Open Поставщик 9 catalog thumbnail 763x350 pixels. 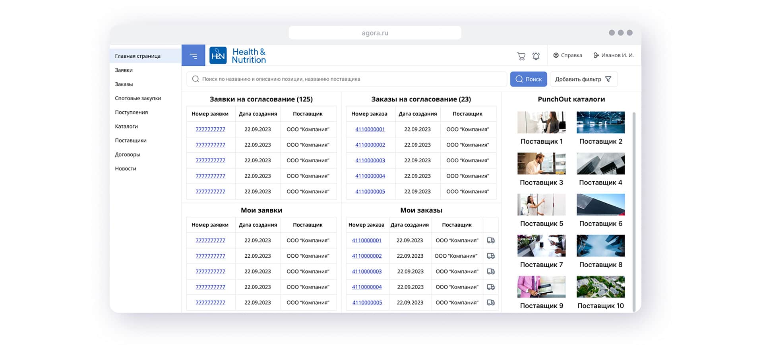pyautogui.click(x=541, y=287)
